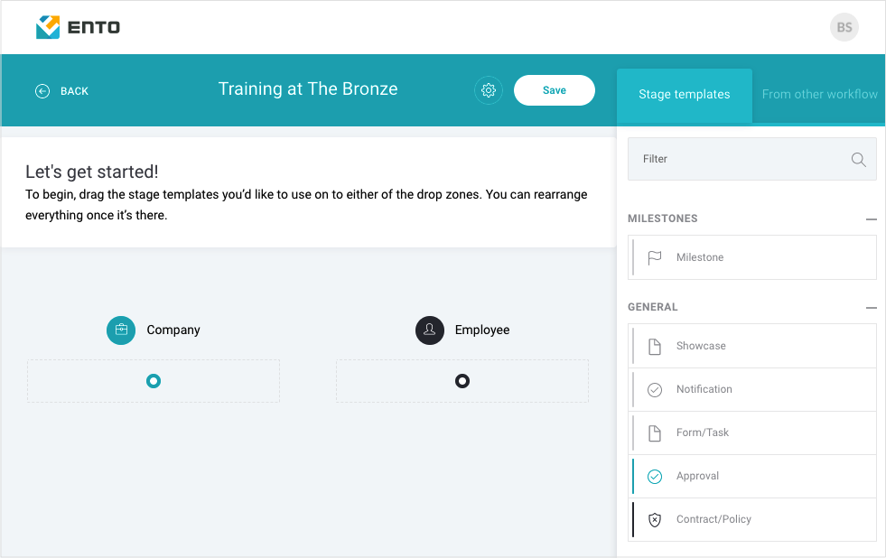Switch to Stage templates tab
Screen dimensions: 886x558
[x=685, y=94]
